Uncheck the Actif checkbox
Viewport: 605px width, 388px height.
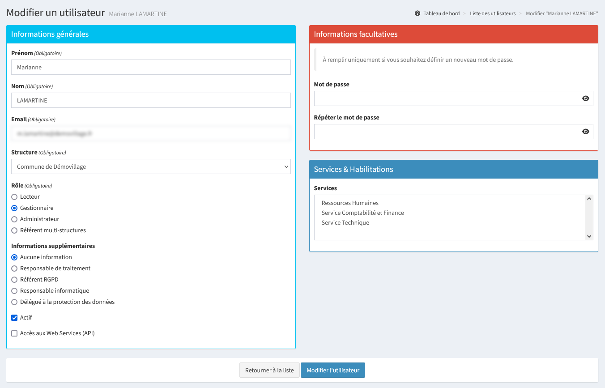(14, 318)
